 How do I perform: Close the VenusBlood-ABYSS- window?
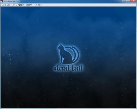[x=133, y=1]
